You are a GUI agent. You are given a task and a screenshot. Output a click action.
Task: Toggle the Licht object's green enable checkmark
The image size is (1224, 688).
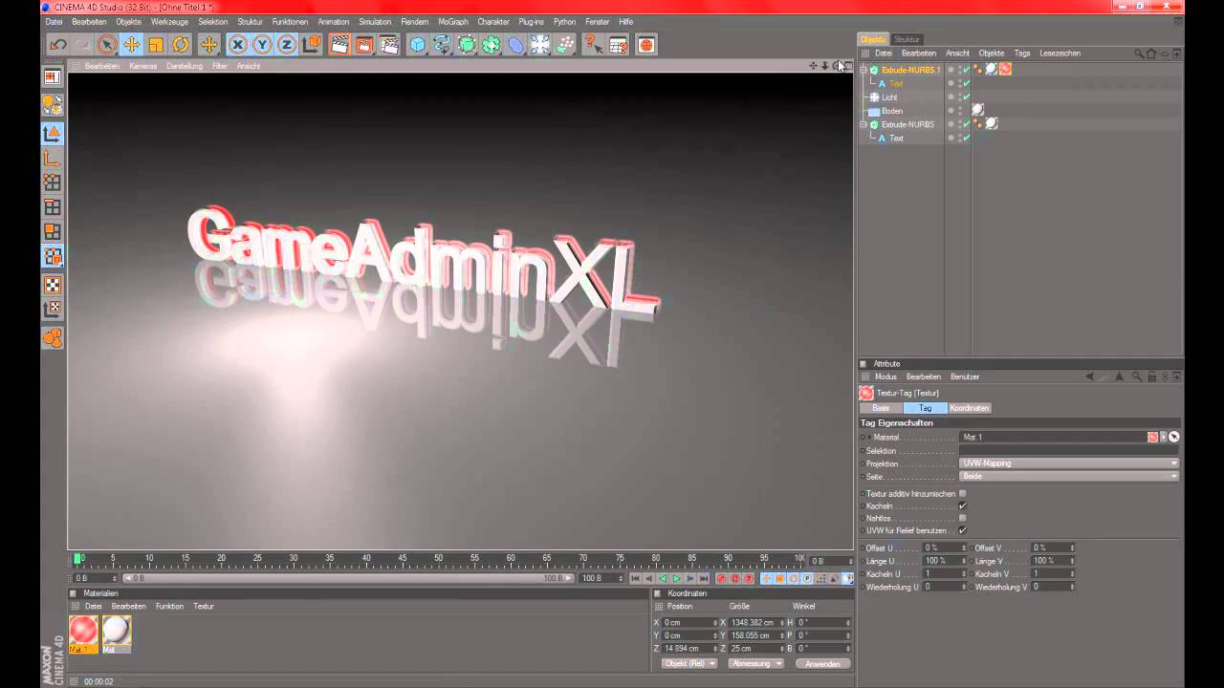click(x=967, y=97)
